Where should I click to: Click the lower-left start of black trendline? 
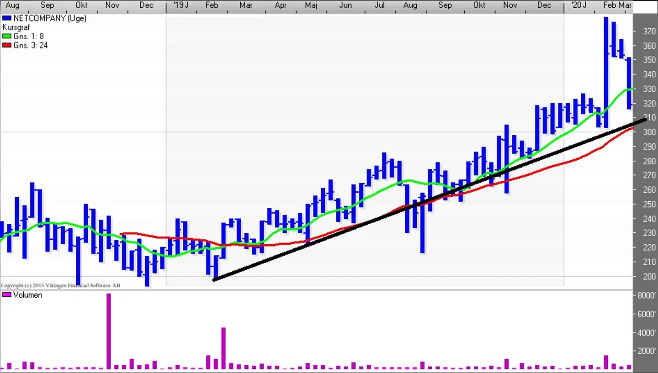(215, 279)
